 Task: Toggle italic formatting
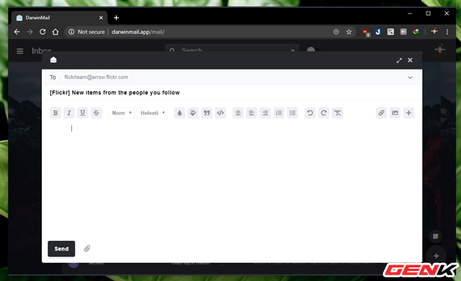(x=69, y=113)
